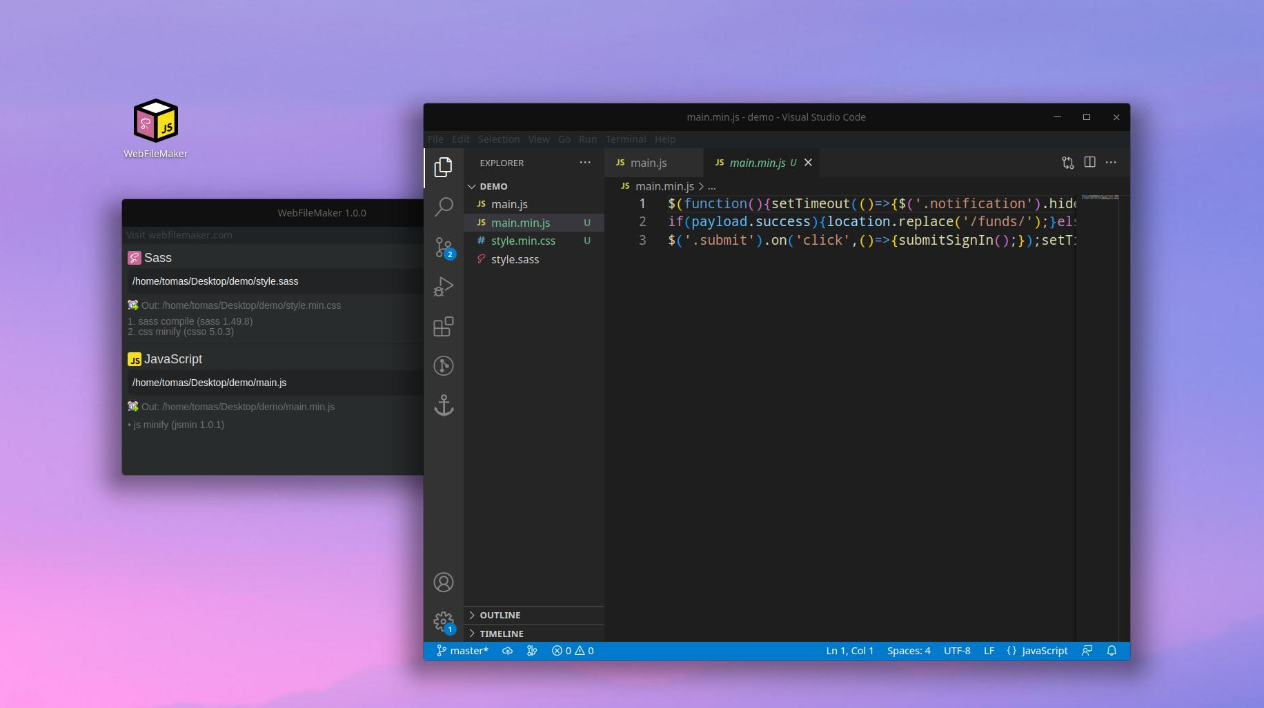Open the Explorer view in activity bar

444,167
